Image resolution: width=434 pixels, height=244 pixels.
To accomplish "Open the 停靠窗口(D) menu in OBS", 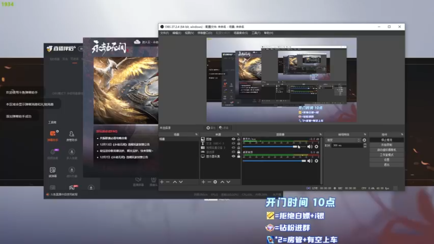I will click(205, 33).
